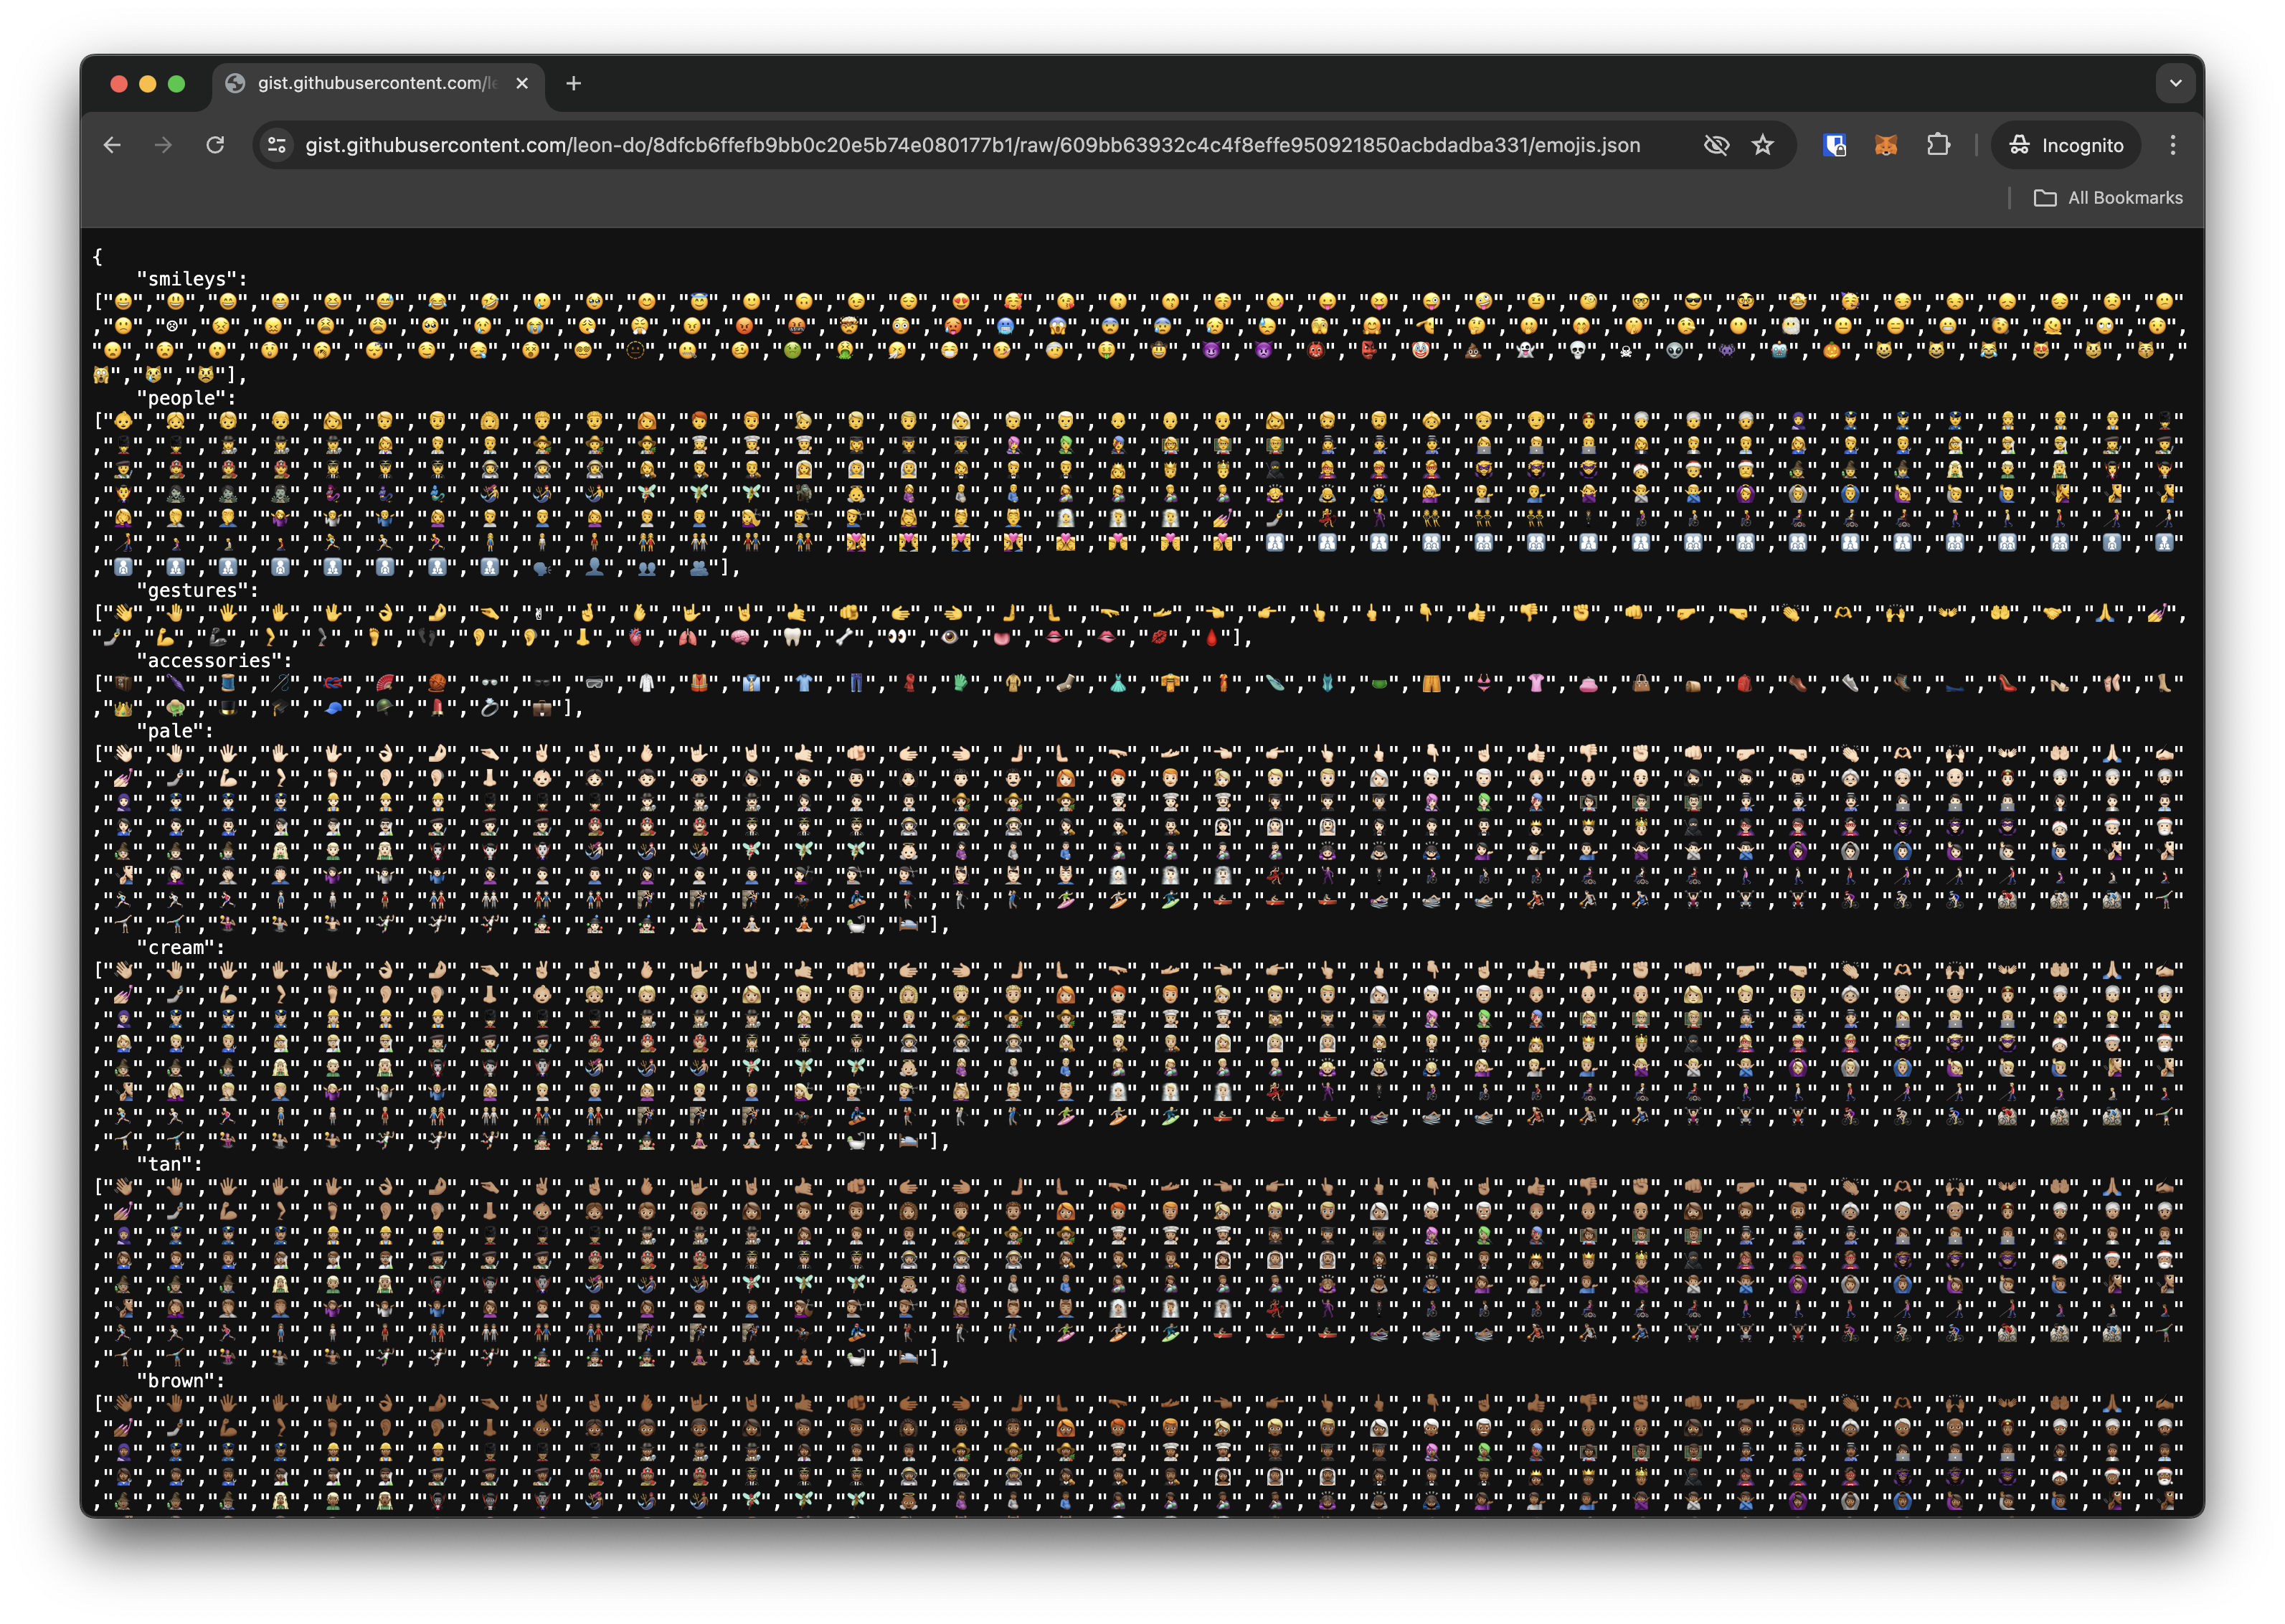Open site settings via the tune icon
This screenshot has width=2285, height=1624.
[x=277, y=145]
